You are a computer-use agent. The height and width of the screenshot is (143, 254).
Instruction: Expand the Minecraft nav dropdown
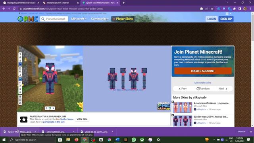tap(79, 19)
